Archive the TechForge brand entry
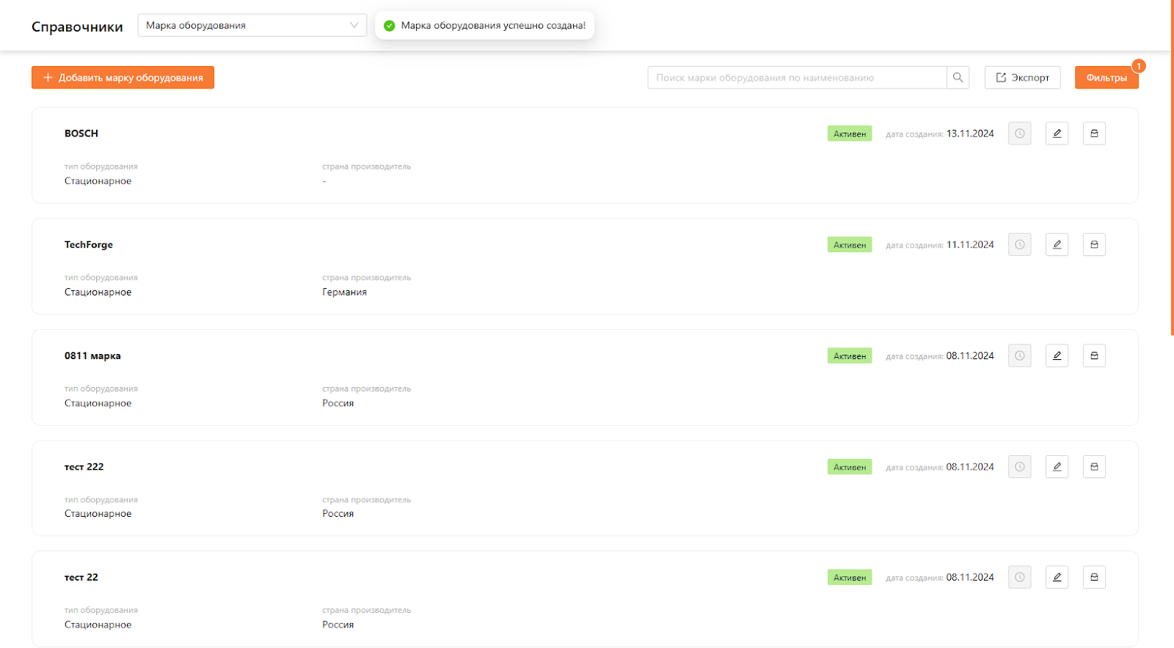Viewport: 1174px width, 648px height. (1094, 245)
